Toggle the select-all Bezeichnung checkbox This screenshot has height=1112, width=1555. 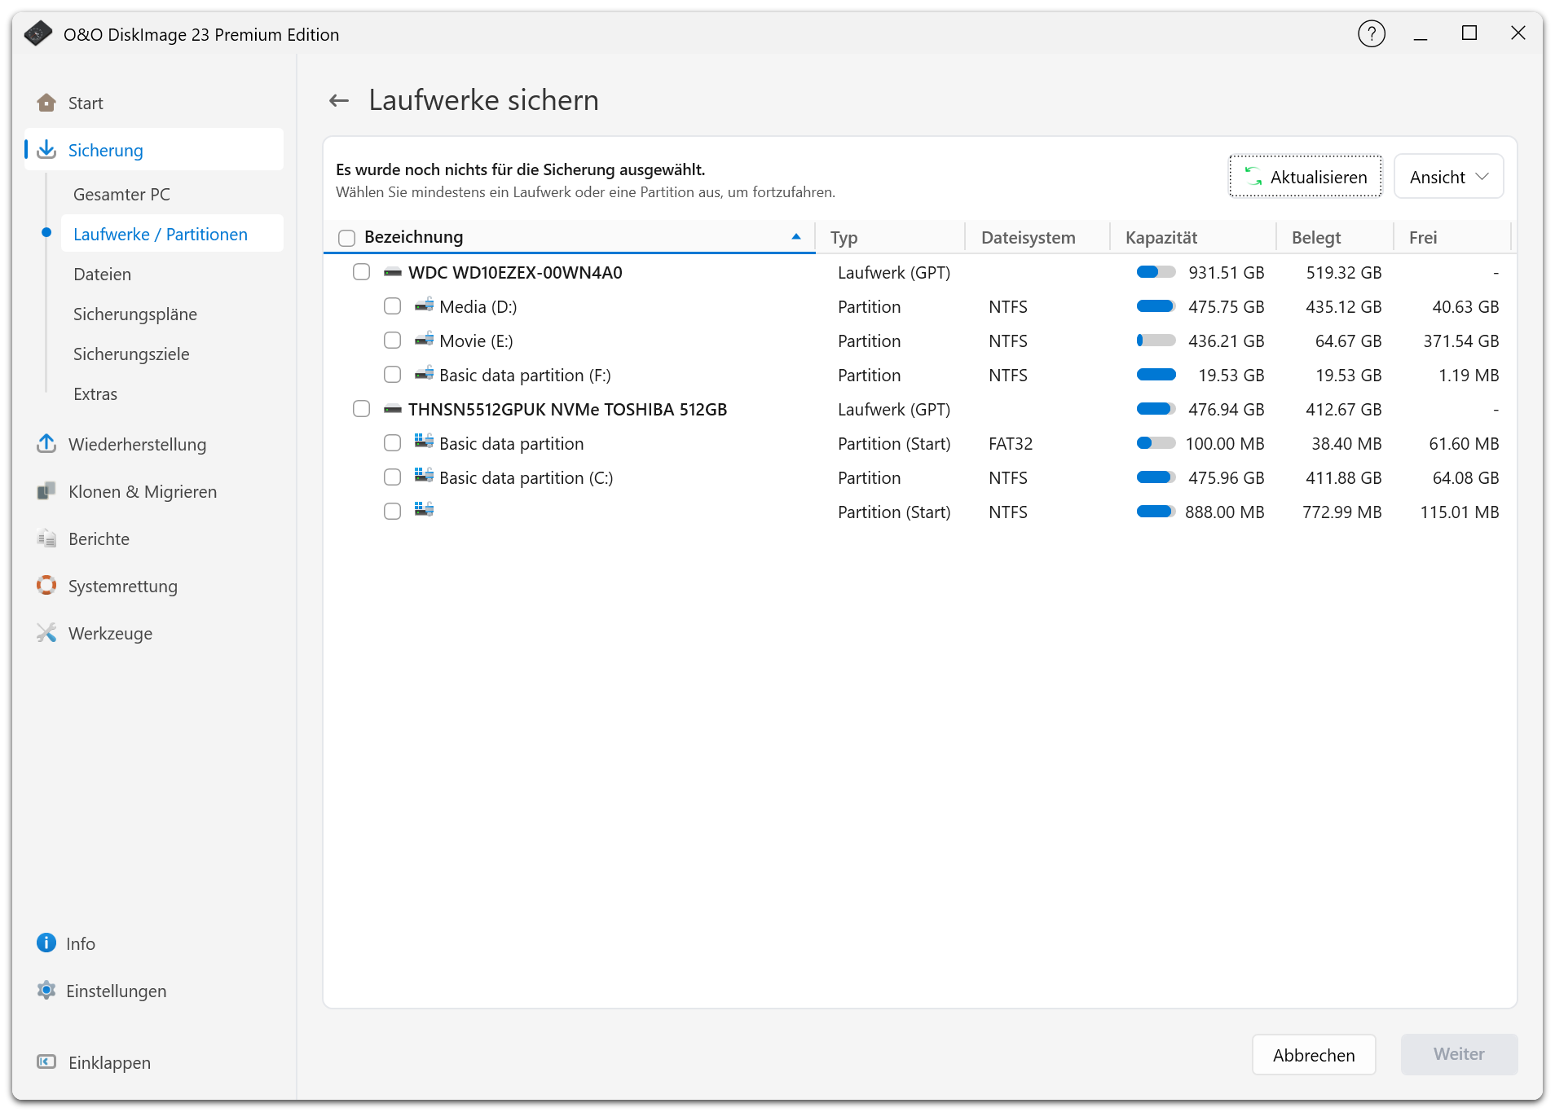coord(346,238)
